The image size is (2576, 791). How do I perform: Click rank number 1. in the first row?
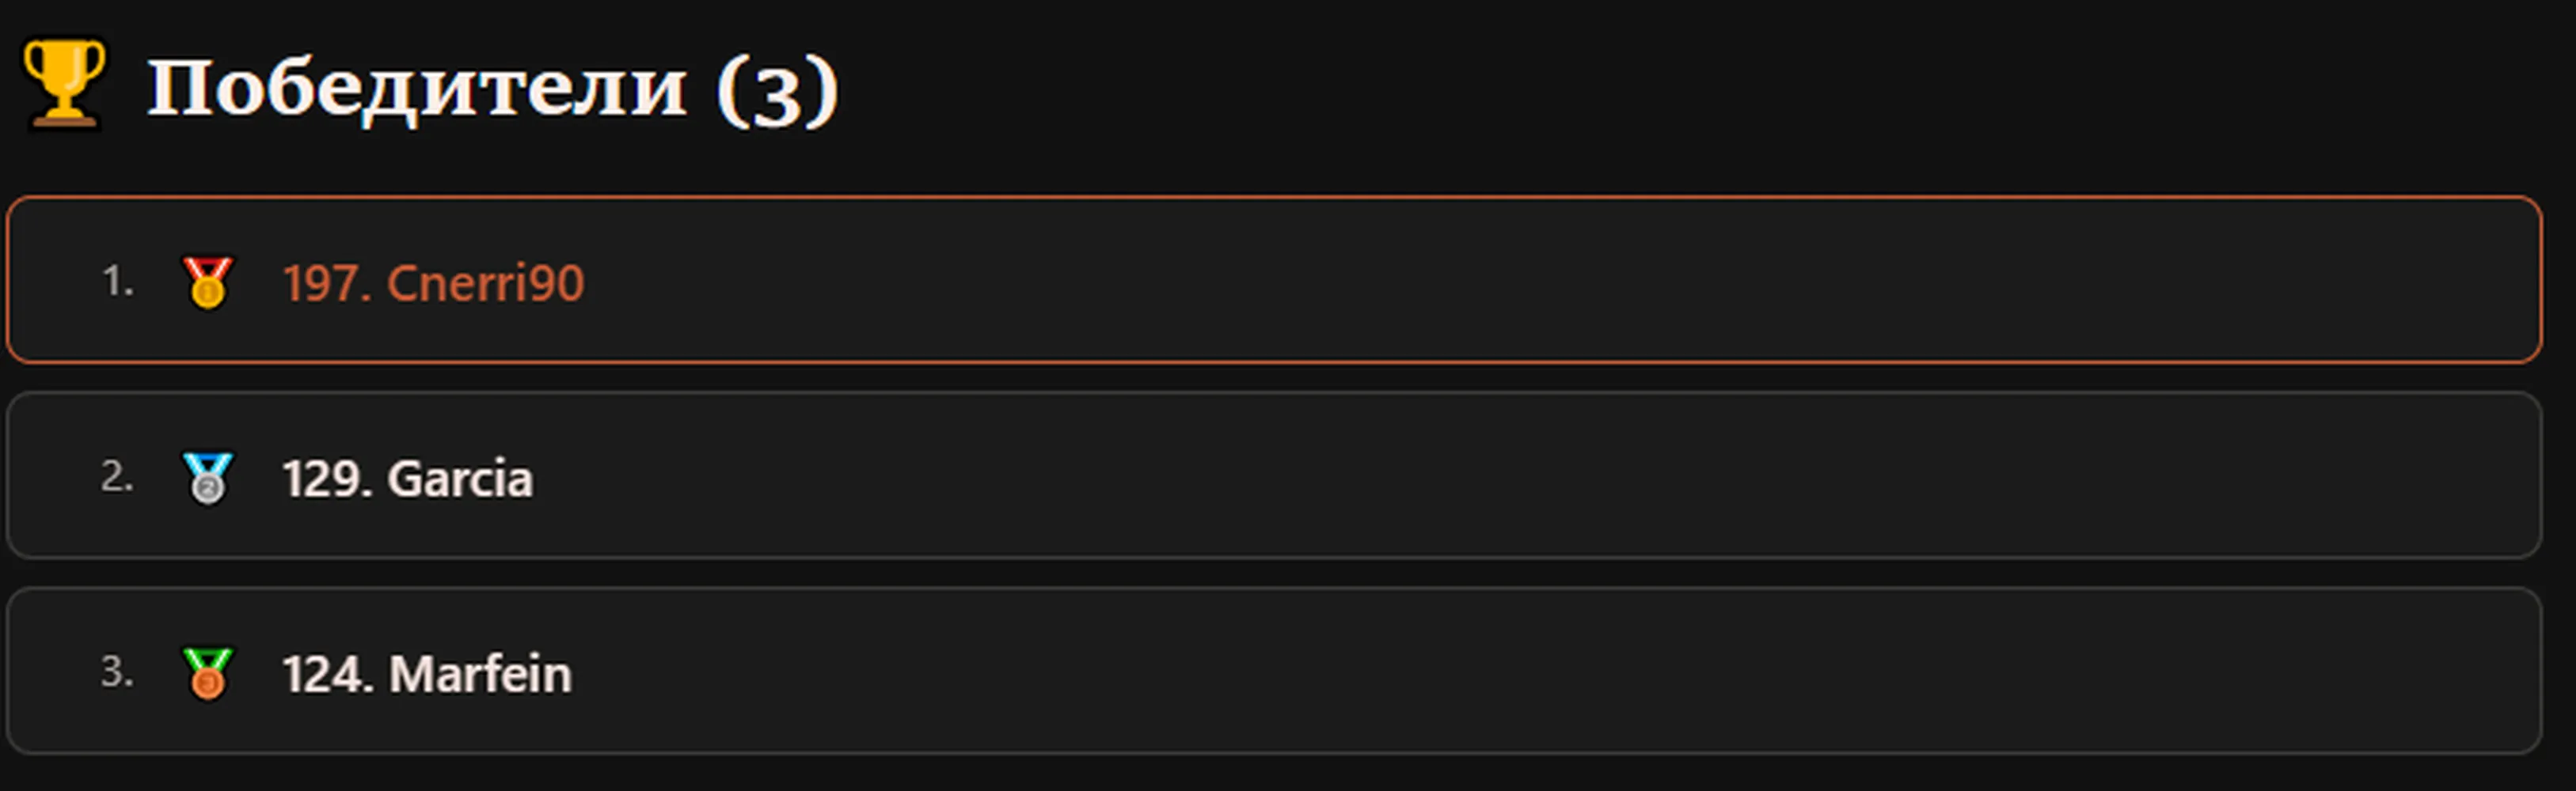[x=118, y=281]
